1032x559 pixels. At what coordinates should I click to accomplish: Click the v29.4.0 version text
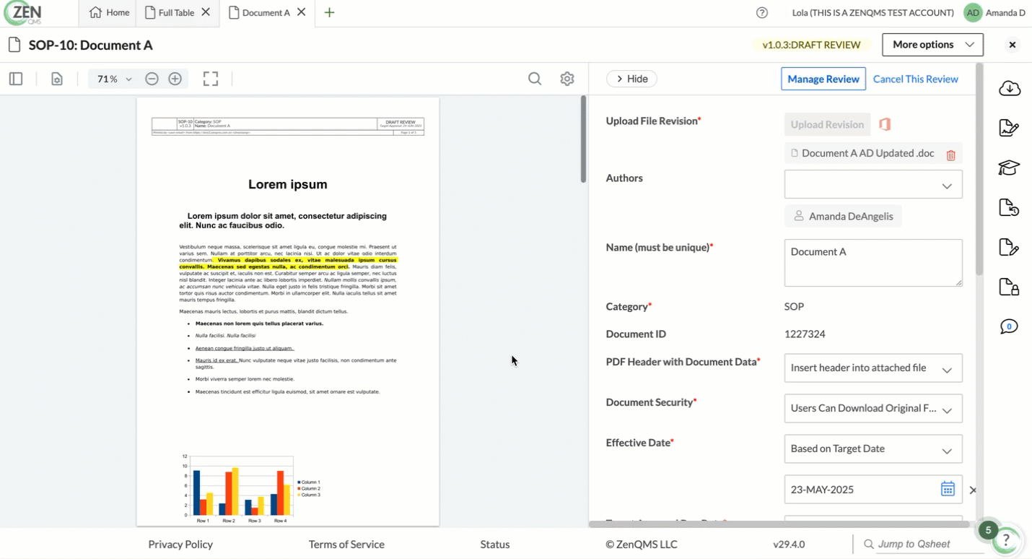[x=789, y=544]
